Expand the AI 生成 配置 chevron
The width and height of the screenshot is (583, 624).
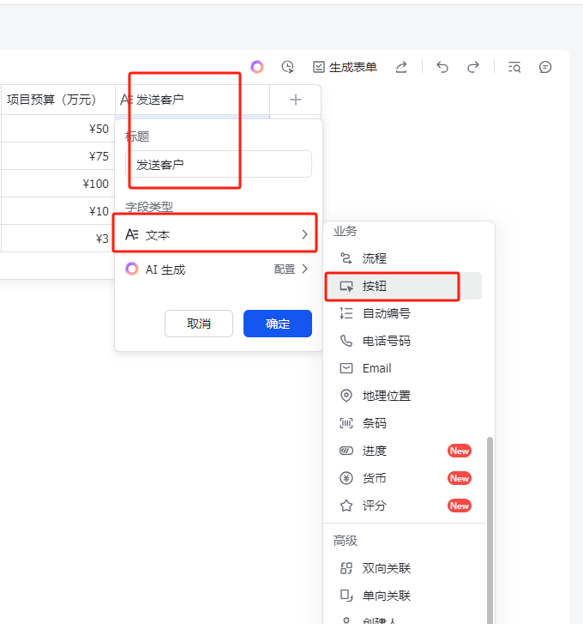(305, 270)
